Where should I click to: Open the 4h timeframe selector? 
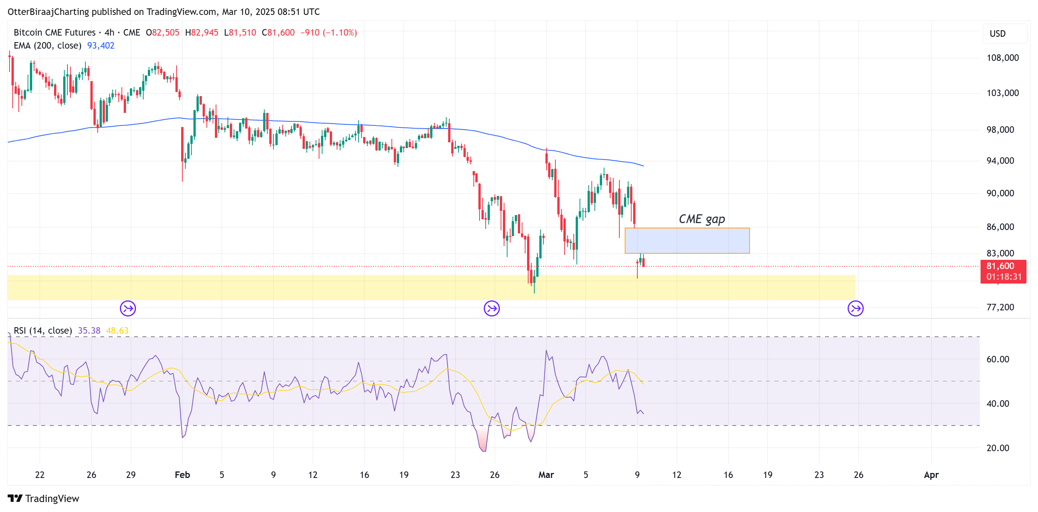(x=109, y=32)
